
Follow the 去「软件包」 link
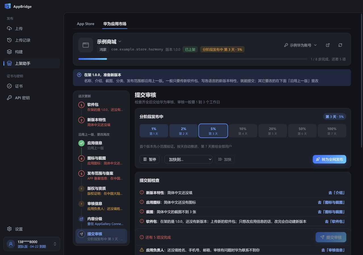click(x=335, y=221)
